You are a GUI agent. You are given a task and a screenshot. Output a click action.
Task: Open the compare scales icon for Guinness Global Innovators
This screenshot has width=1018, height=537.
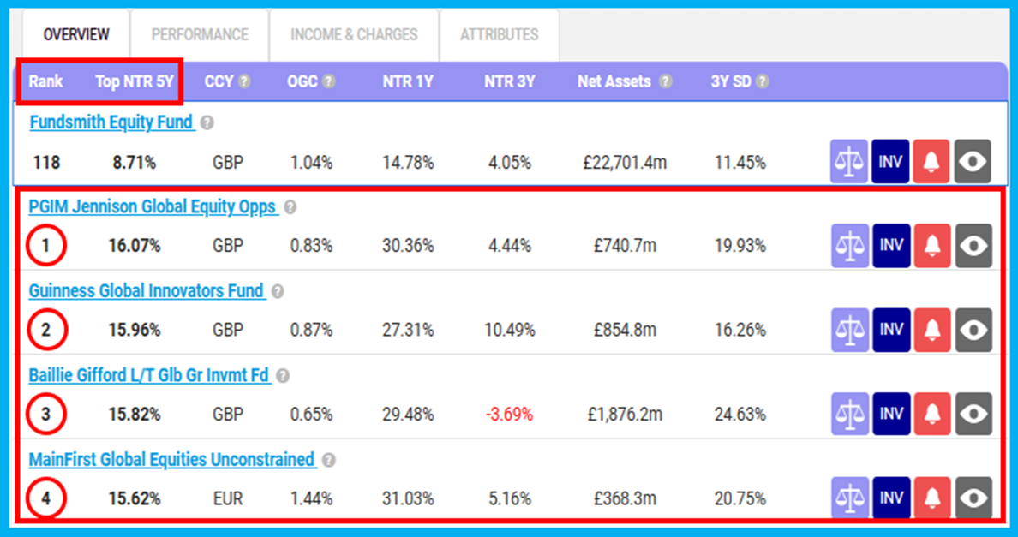point(849,330)
